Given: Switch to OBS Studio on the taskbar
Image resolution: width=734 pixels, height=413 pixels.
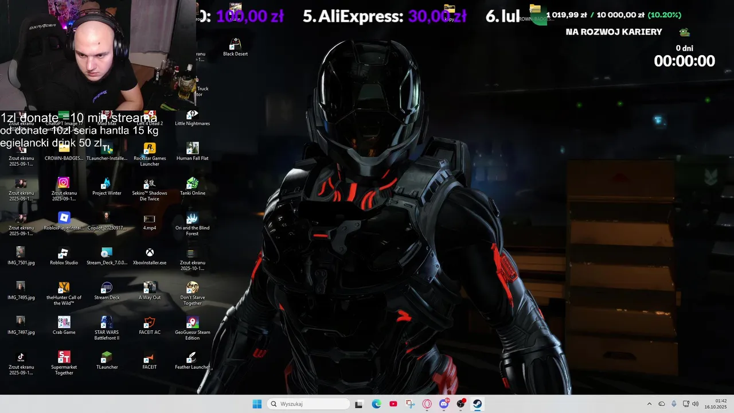Looking at the screenshot, I should (x=460, y=404).
